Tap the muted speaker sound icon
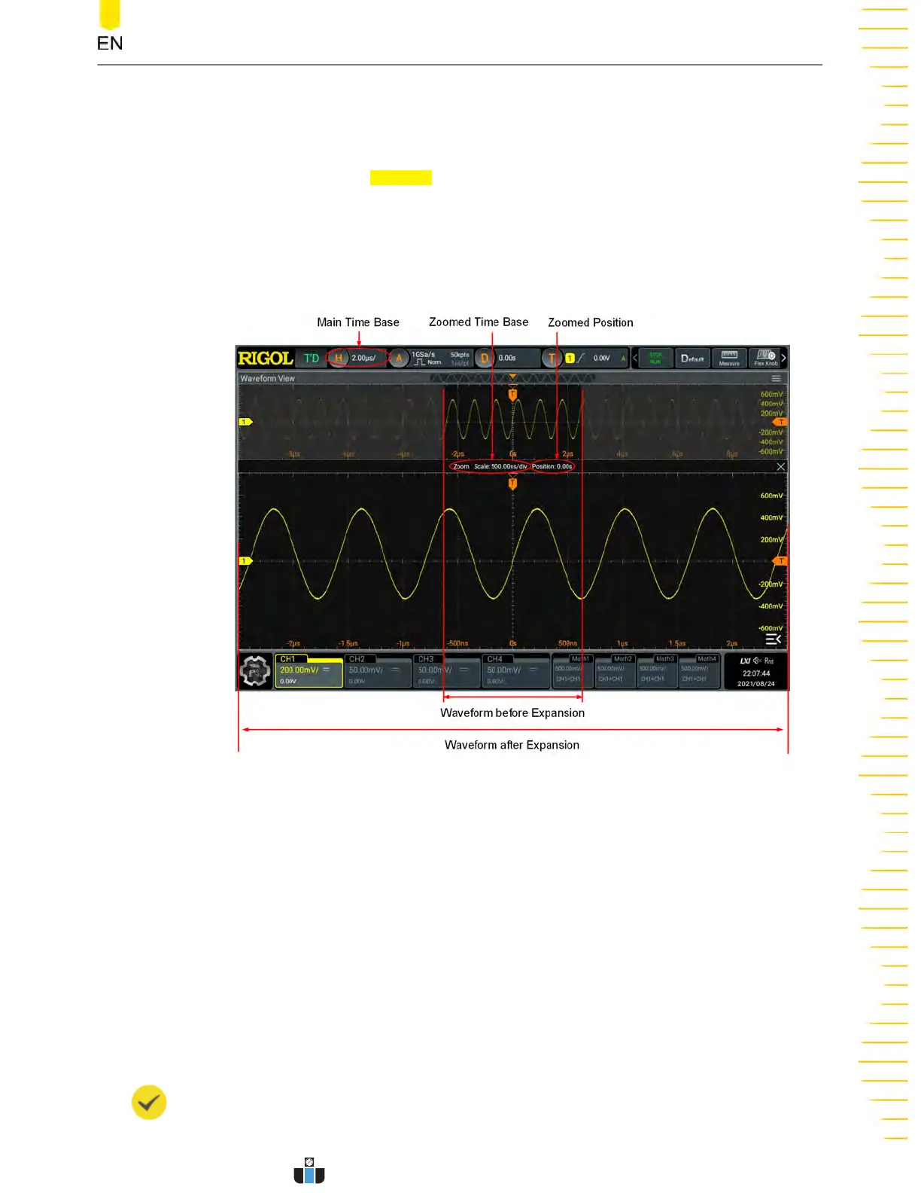921x1193 pixels. click(x=757, y=661)
